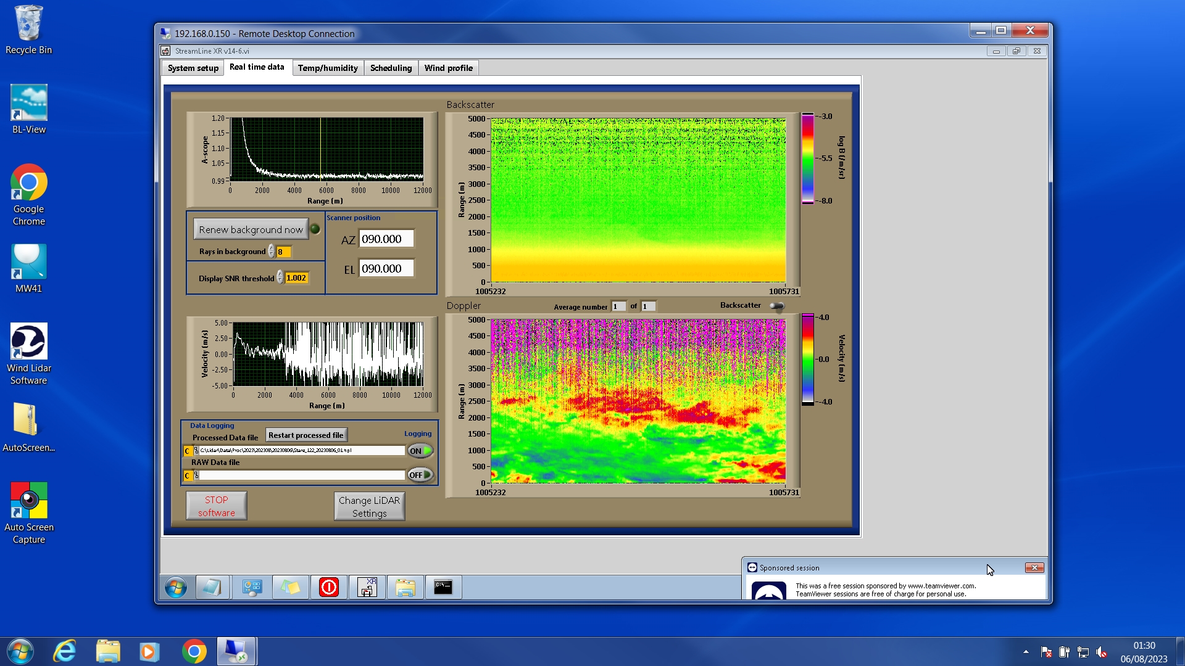Toggle RAW data logging OFF switch
Screen dimensions: 1185x666
(420, 475)
